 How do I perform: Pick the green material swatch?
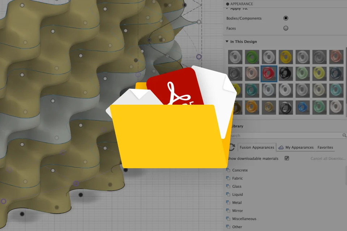click(252, 57)
